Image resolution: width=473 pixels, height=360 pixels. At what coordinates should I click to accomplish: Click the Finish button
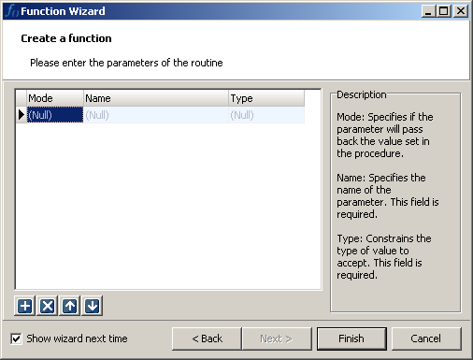(x=351, y=338)
